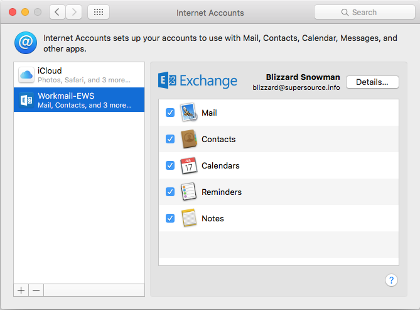
Task: Uncheck the Mail checkbox
Action: point(170,113)
